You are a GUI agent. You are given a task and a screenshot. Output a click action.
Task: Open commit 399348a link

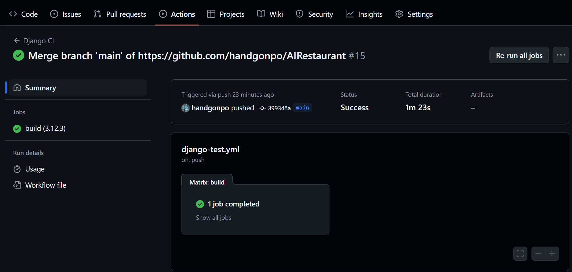279,108
